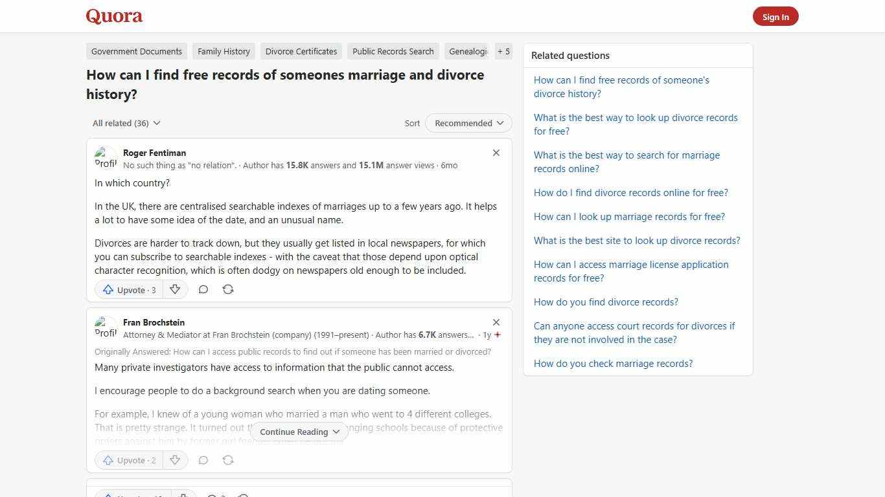Open Roger Fentiman's profile picture
This screenshot has height=497, width=885.
(106, 157)
